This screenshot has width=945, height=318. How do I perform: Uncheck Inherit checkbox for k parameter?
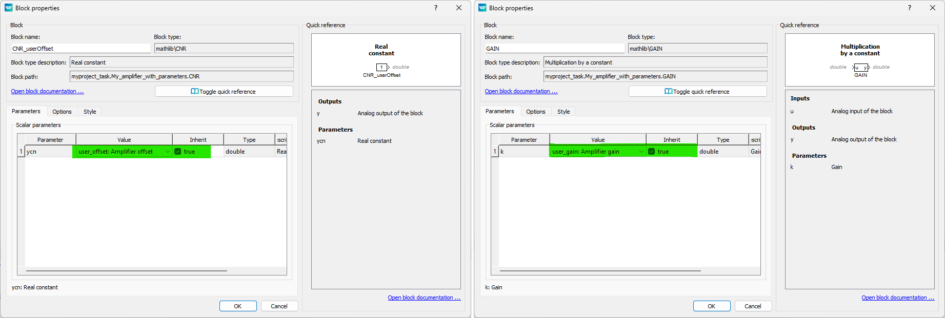(x=652, y=152)
